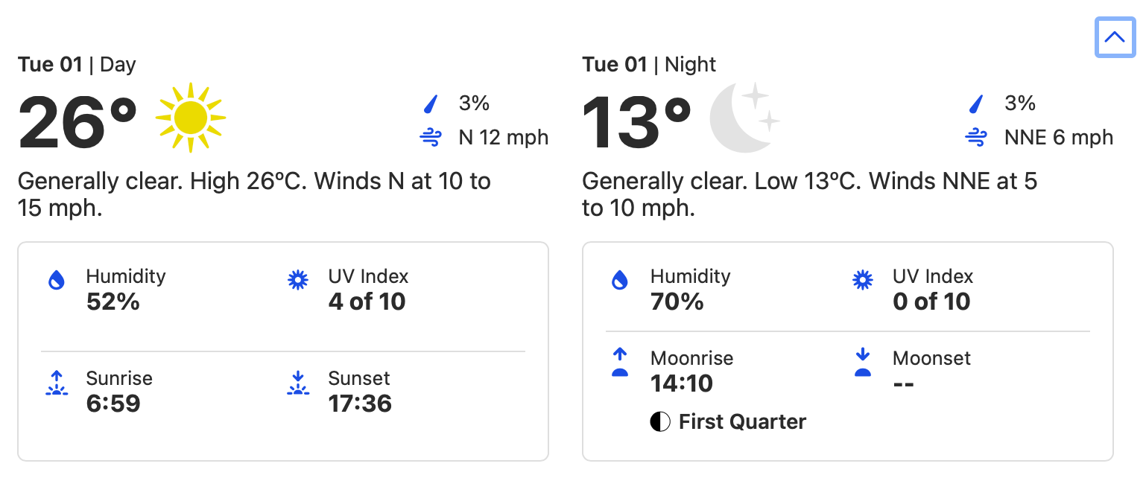Click the Day humidity droplet icon

[x=57, y=280]
